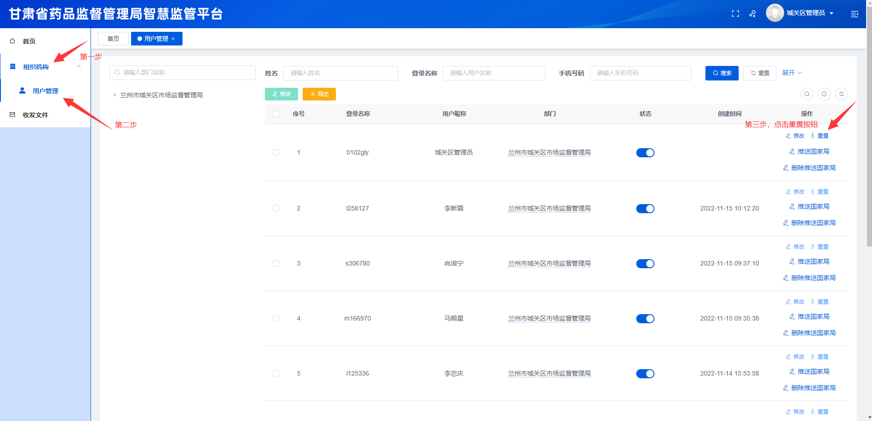Check the checkbox for row l125336
This screenshot has height=421, width=872.
coord(276,373)
